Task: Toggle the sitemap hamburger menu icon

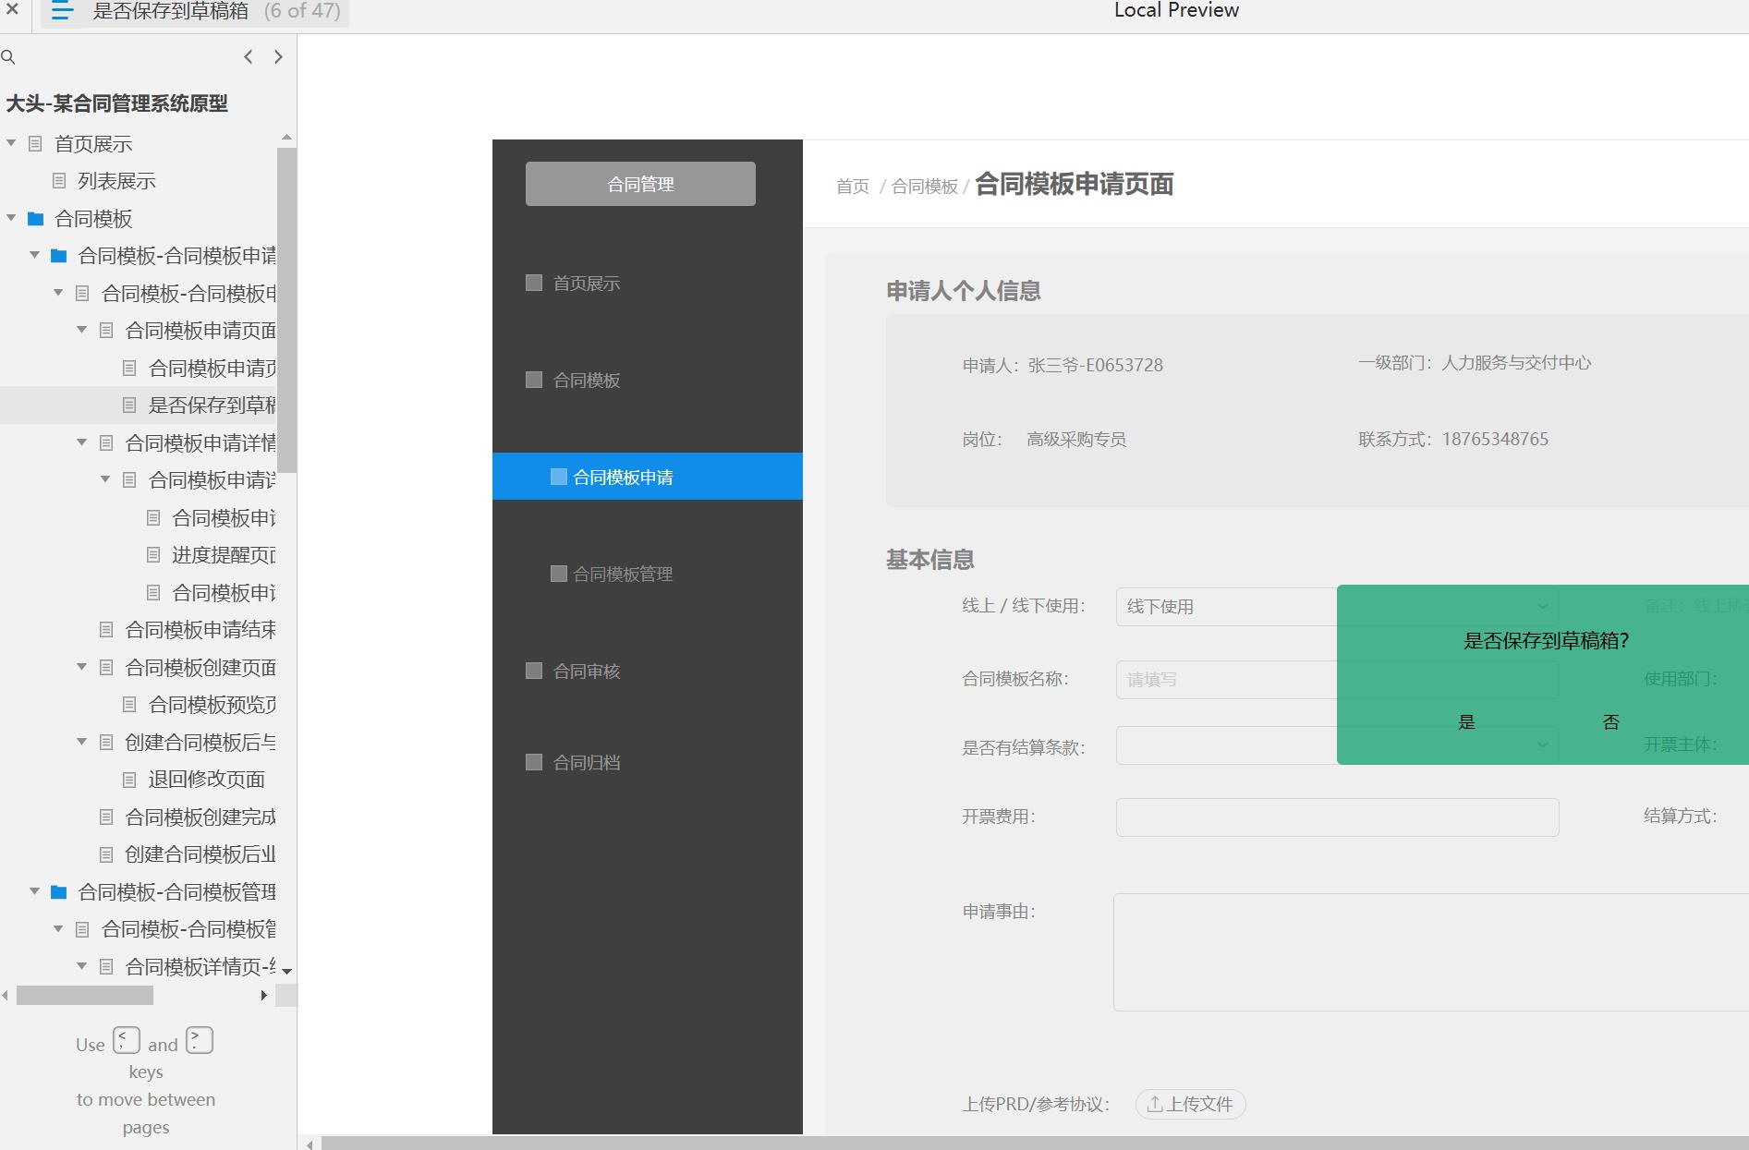Action: pos(62,11)
